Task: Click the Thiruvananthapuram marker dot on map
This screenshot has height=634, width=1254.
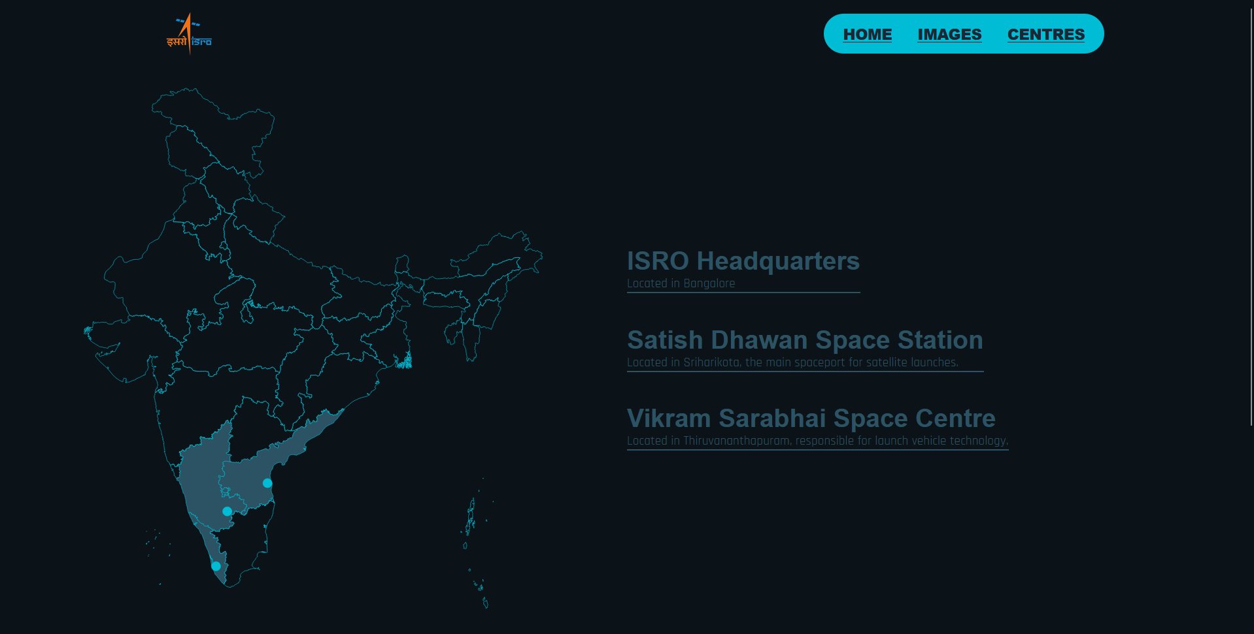Action: 216,566
